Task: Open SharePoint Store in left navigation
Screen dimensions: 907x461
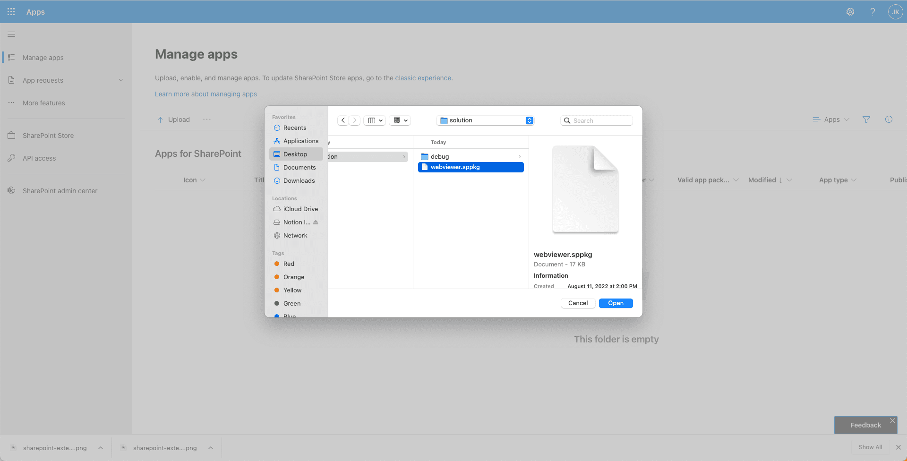Action: coord(48,136)
